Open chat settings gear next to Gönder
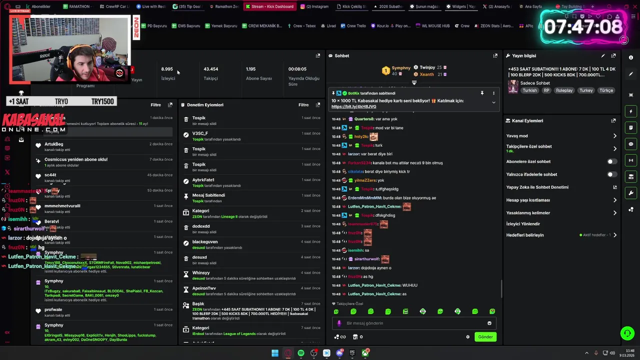 pyautogui.click(x=468, y=337)
